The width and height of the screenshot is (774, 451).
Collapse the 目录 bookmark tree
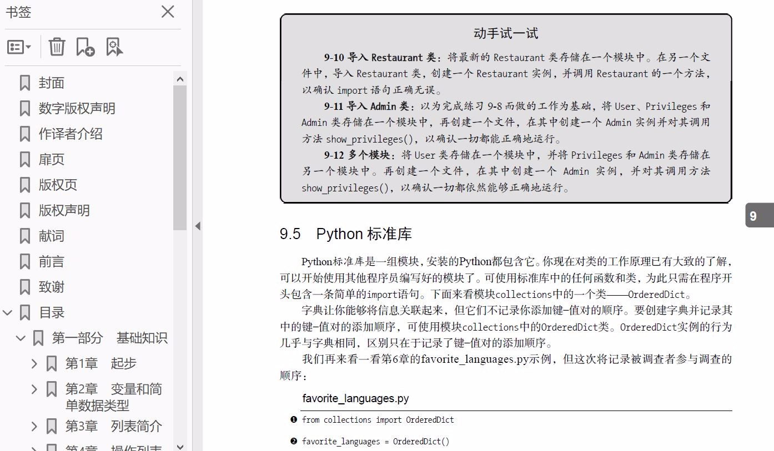(x=8, y=313)
